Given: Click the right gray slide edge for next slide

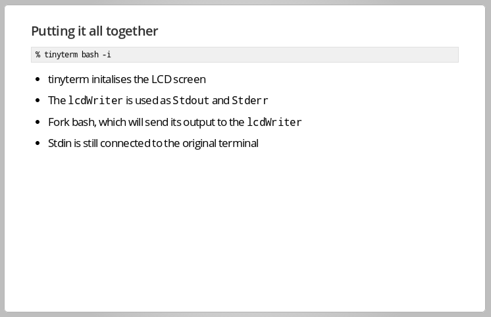Looking at the screenshot, I should [x=488, y=158].
